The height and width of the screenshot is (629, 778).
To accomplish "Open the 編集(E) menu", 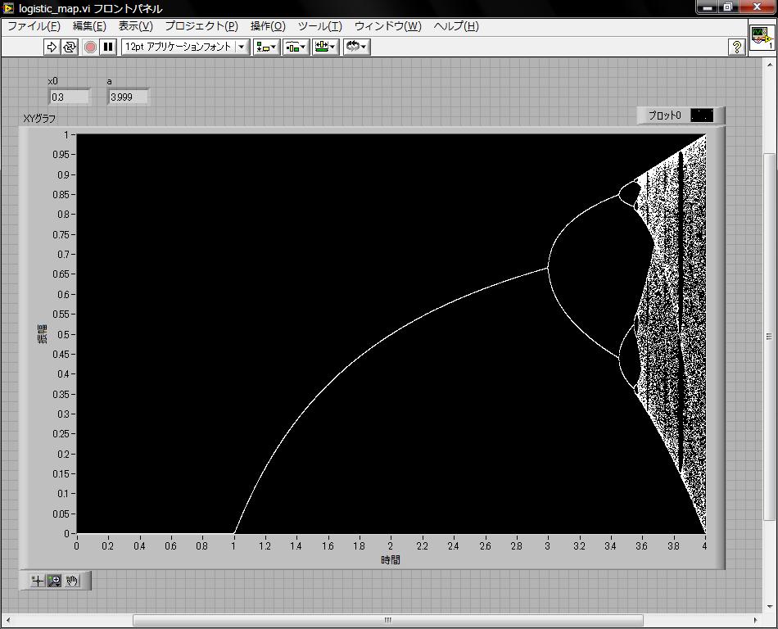I will [89, 26].
